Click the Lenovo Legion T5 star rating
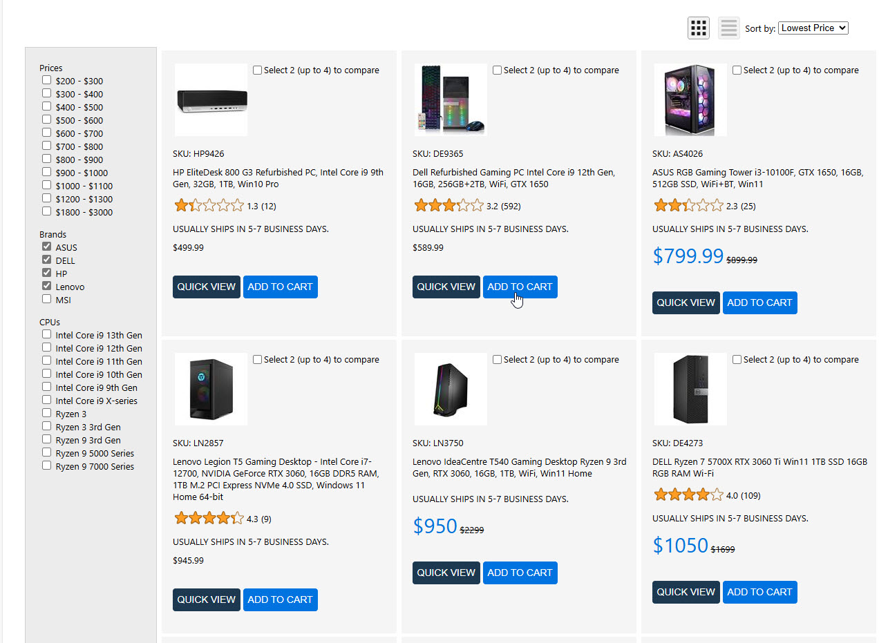The width and height of the screenshot is (888, 643). (x=209, y=518)
